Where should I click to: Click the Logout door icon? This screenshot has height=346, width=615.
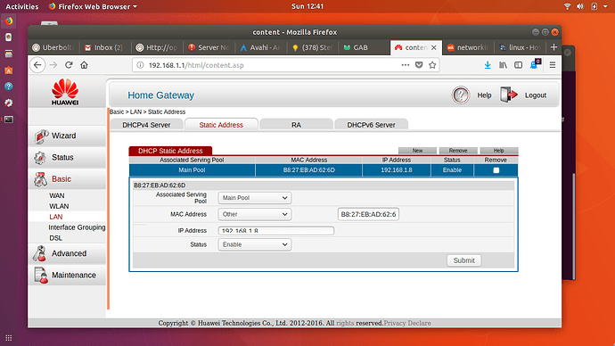(509, 95)
